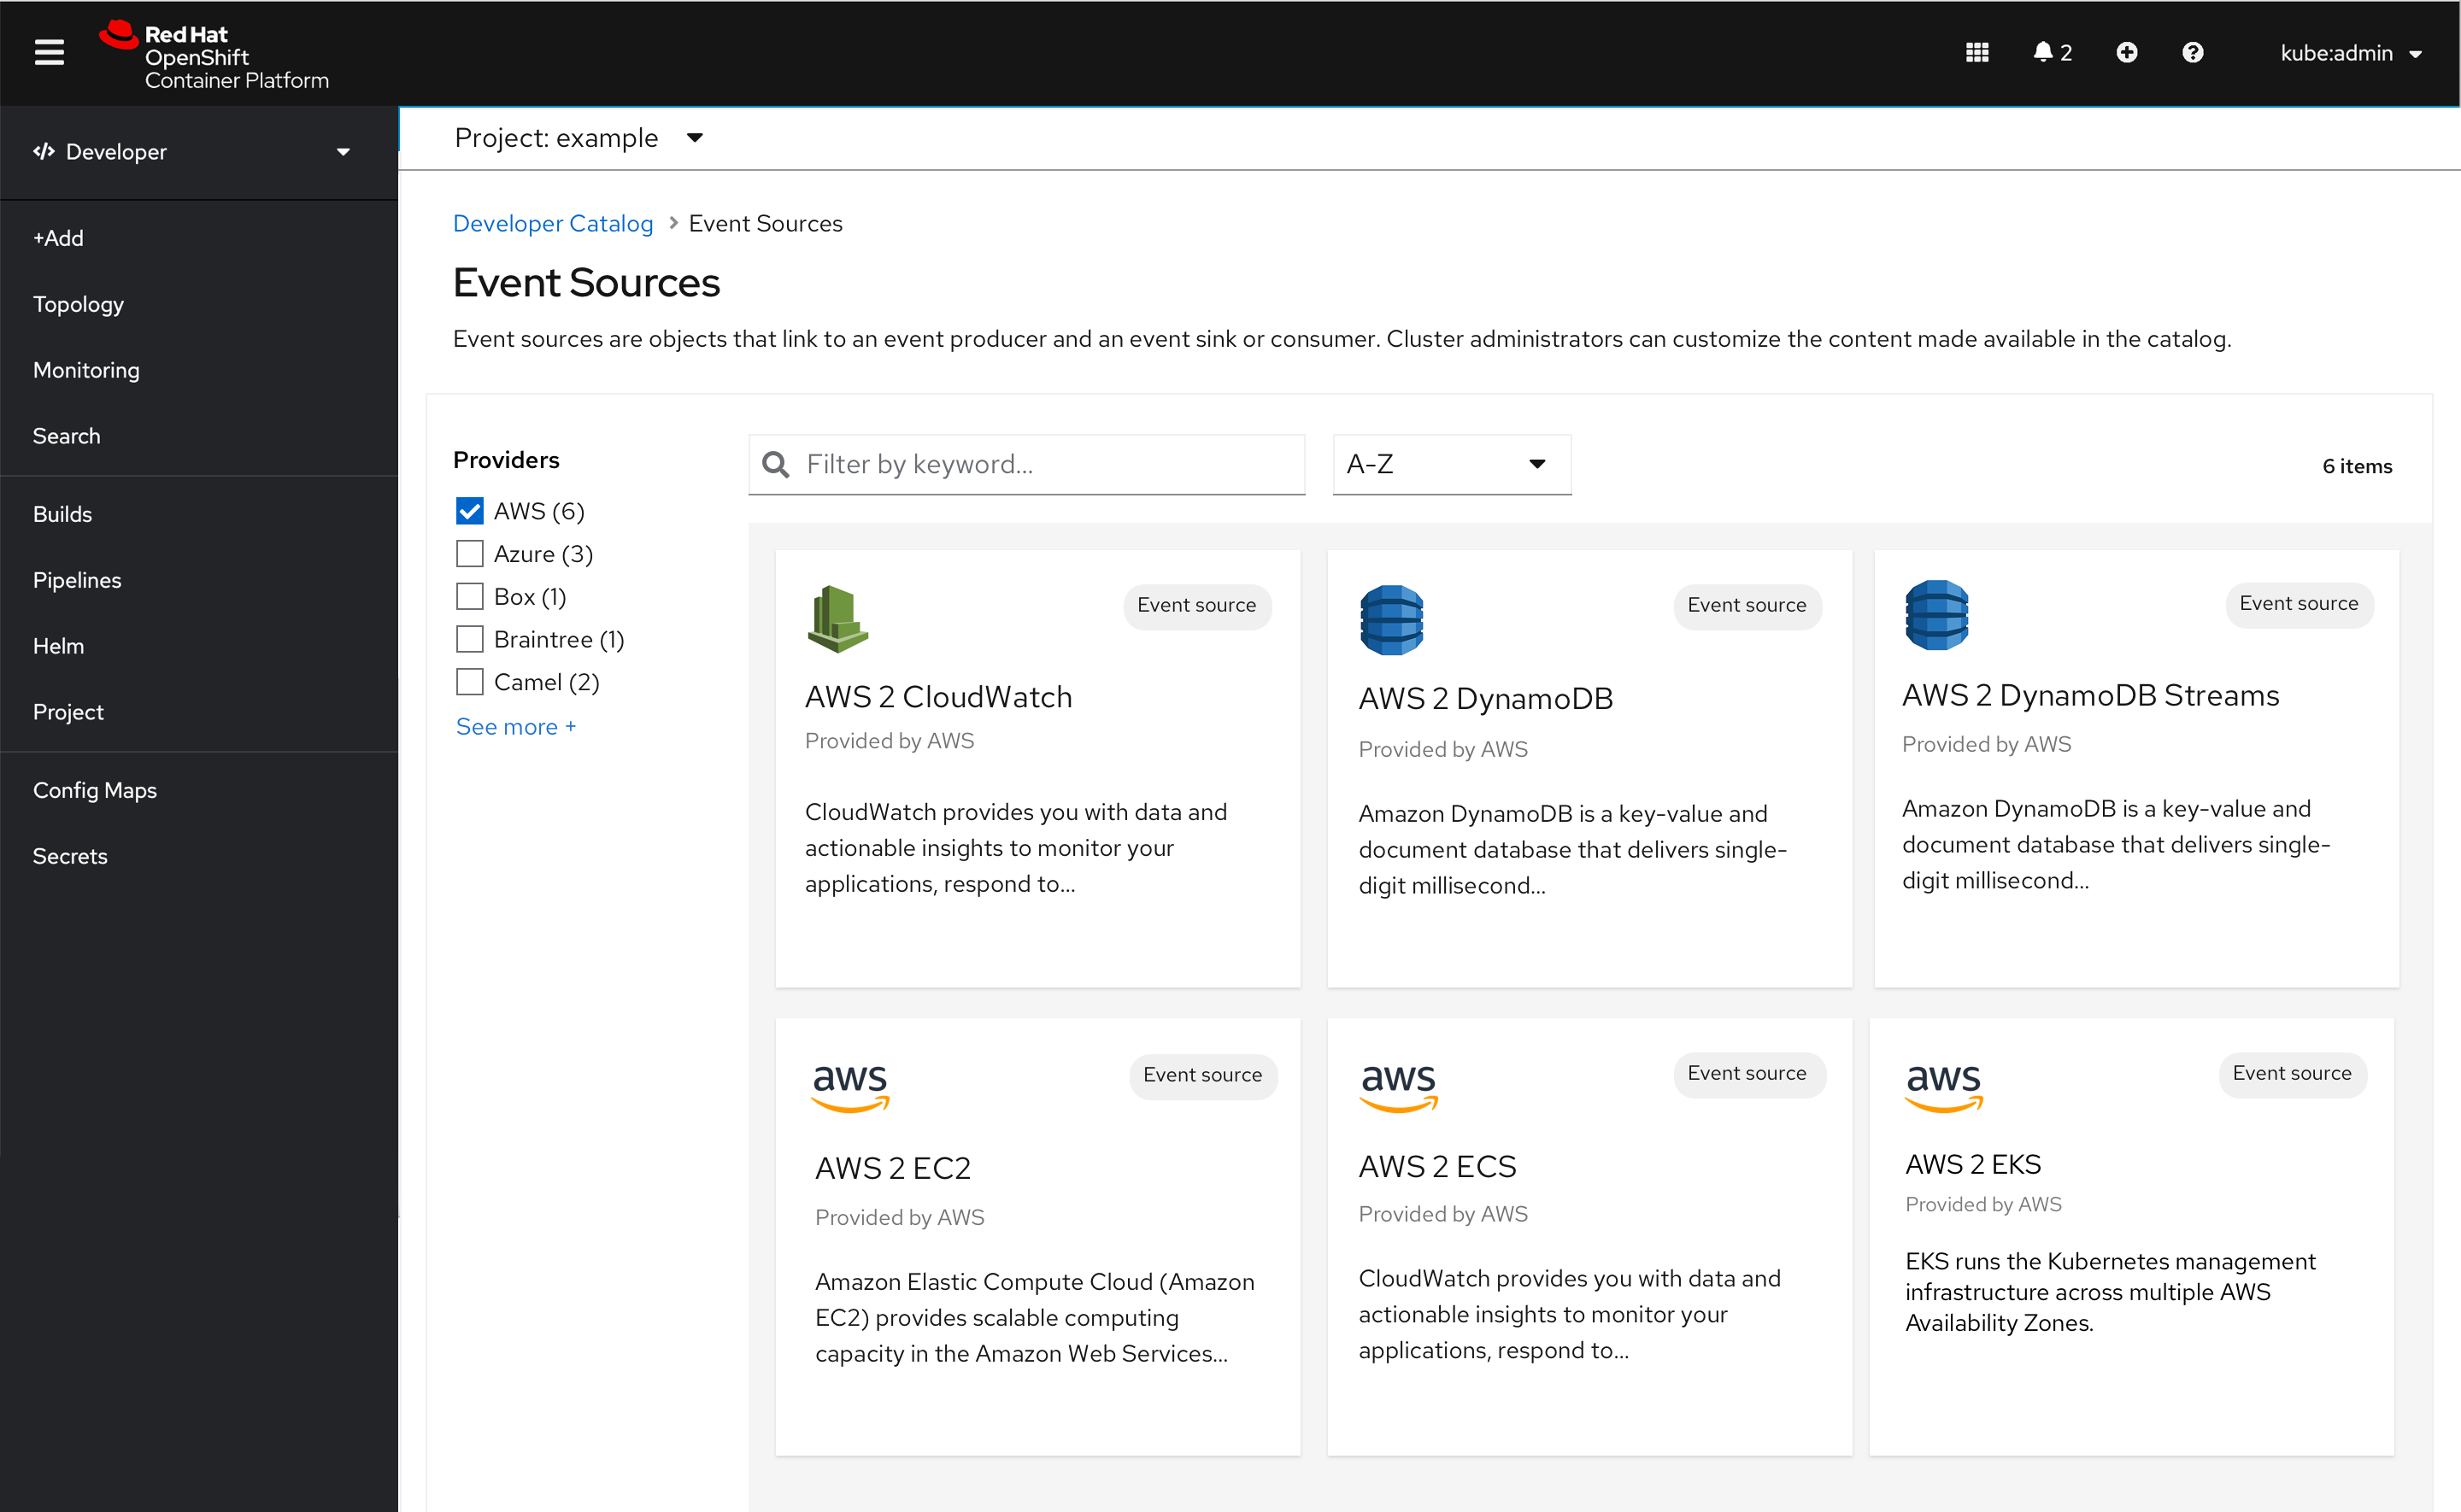The image size is (2461, 1512).
Task: Toggle the AWS provider checkbox filter
Action: point(469,510)
